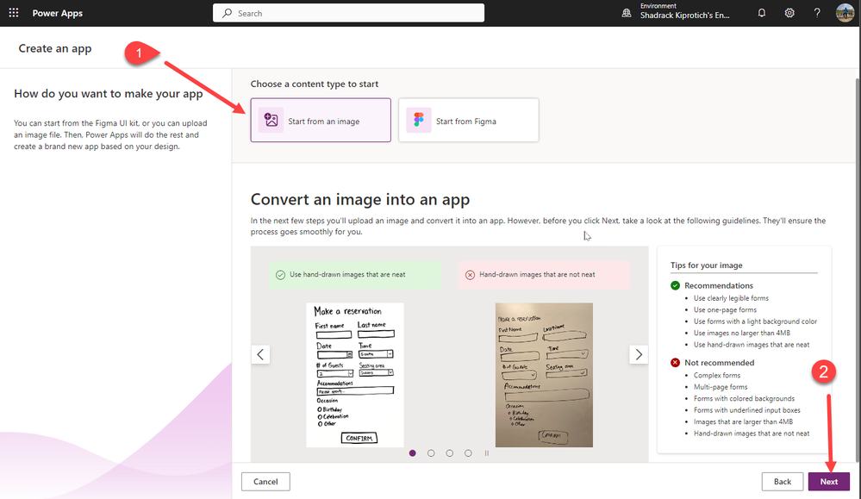The image size is (861, 499).
Task: Click the environment globe icon
Action: point(627,13)
